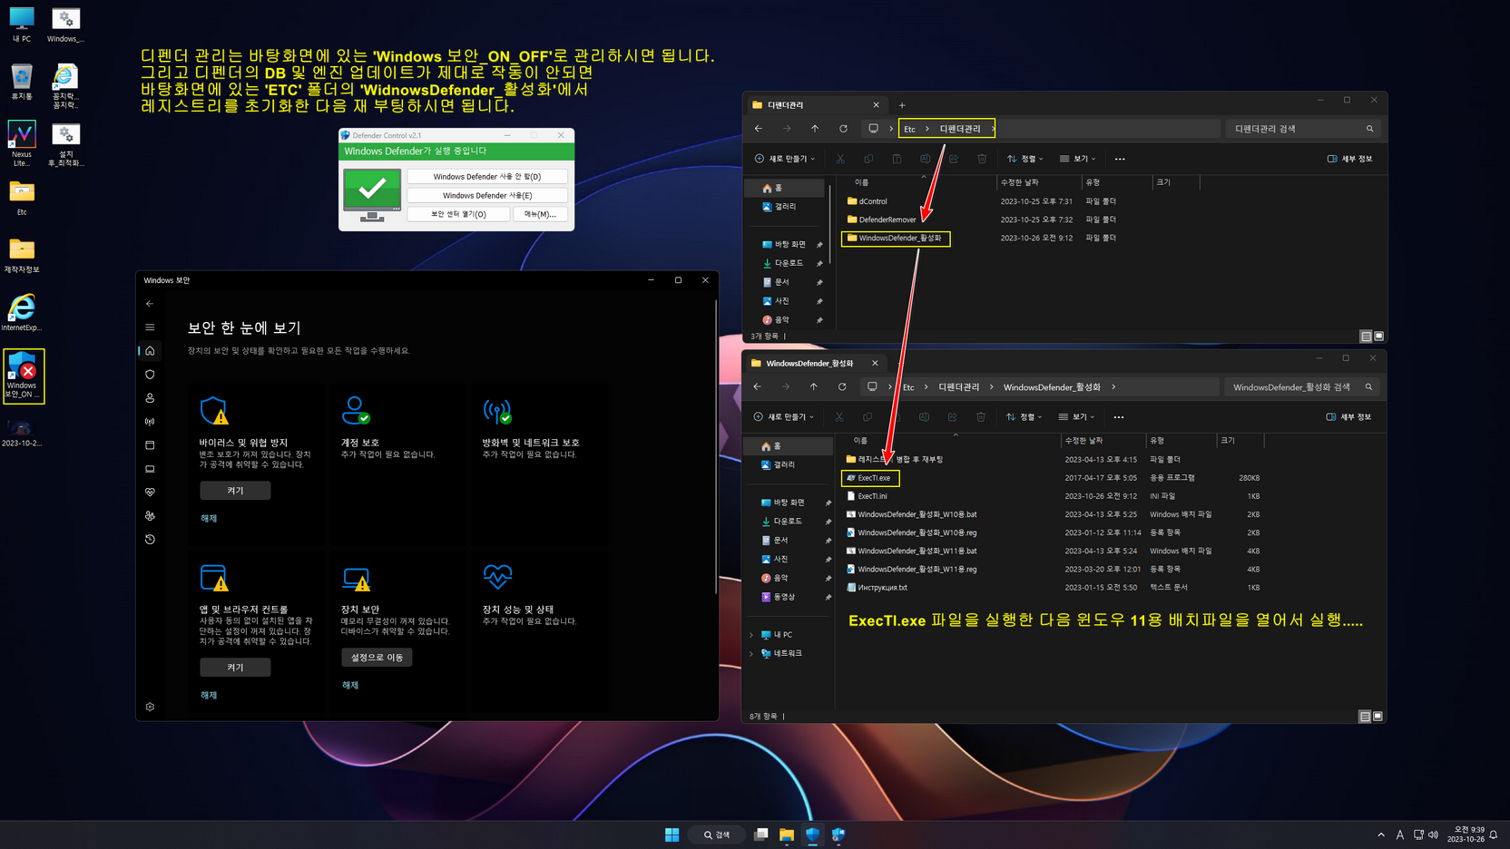Select Home icon in Windows 보안 sidebar
Viewport: 1510px width, 849px height.
(x=150, y=351)
